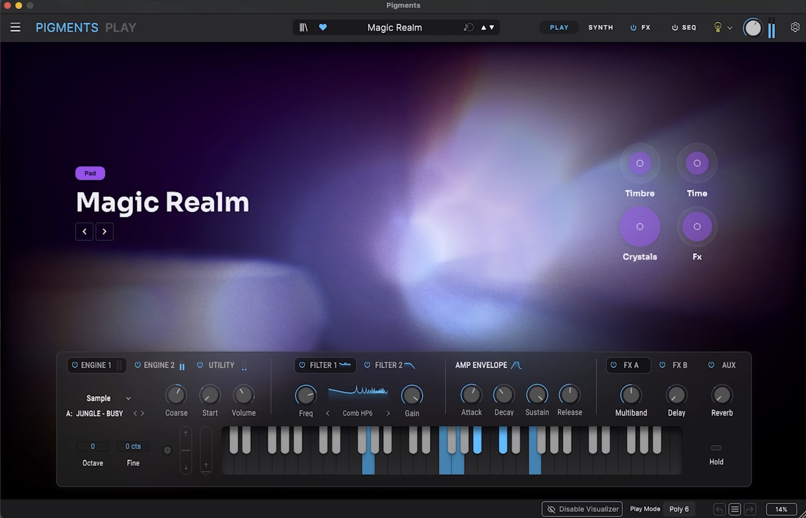Toggle Engine 2 power button
The height and width of the screenshot is (518, 806).
pos(137,365)
